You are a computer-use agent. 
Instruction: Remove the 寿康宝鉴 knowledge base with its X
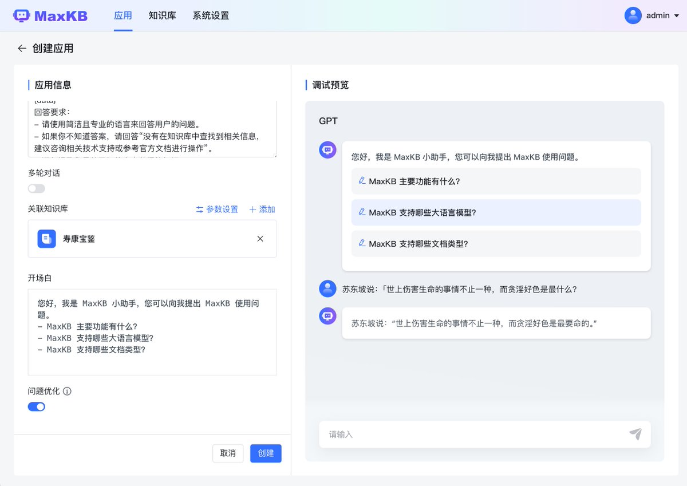click(260, 239)
